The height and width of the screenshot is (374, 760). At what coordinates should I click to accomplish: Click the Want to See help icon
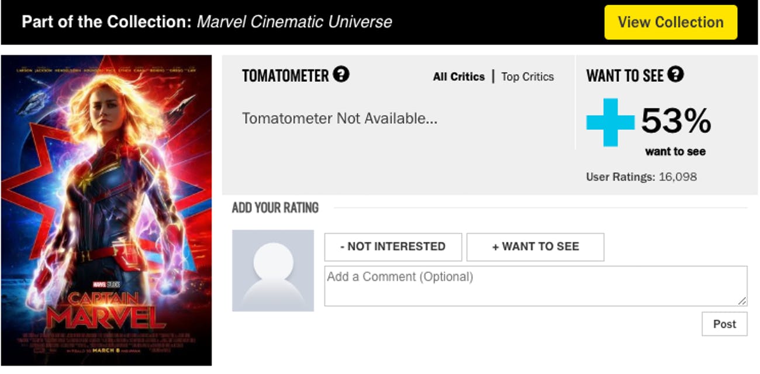[676, 75]
